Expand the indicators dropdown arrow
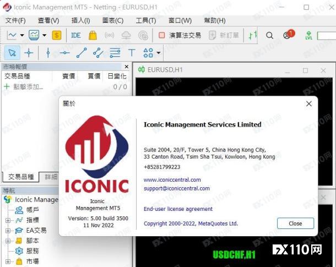 [44, 35]
